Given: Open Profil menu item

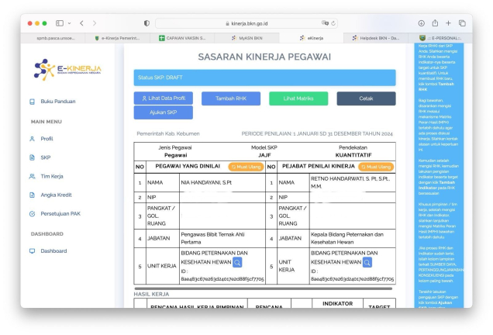Looking at the screenshot, I should 47,139.
